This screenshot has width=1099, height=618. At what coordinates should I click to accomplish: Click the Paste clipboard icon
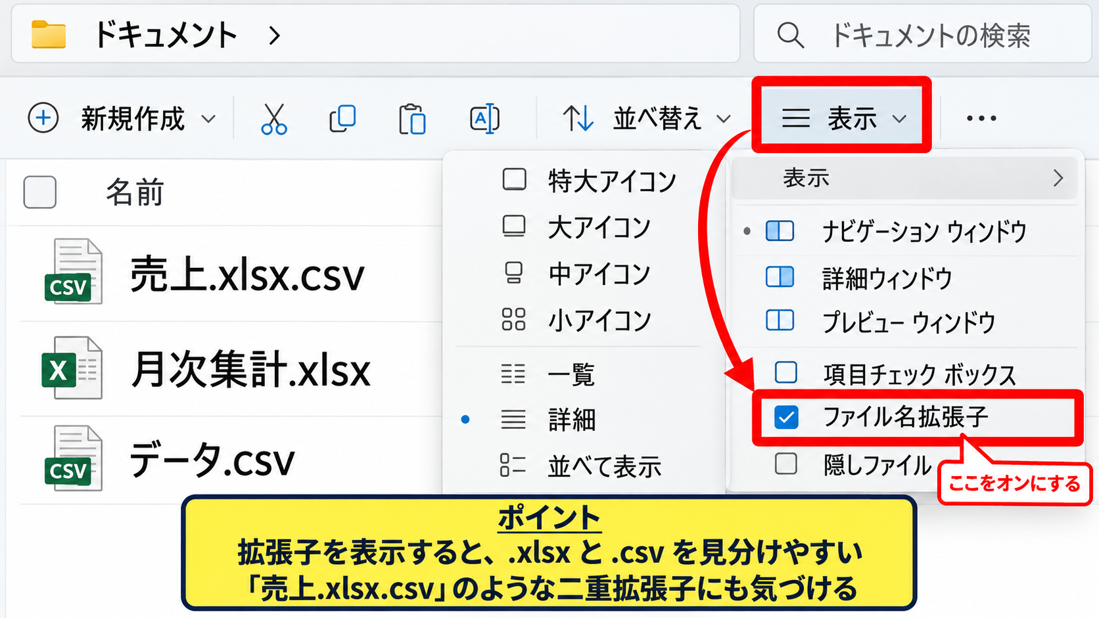click(412, 119)
